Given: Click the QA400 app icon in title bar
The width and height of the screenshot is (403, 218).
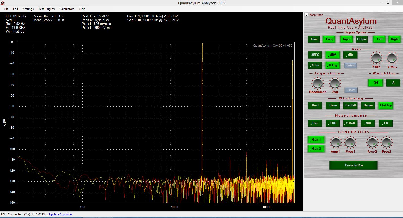Looking at the screenshot, I should (3, 3).
